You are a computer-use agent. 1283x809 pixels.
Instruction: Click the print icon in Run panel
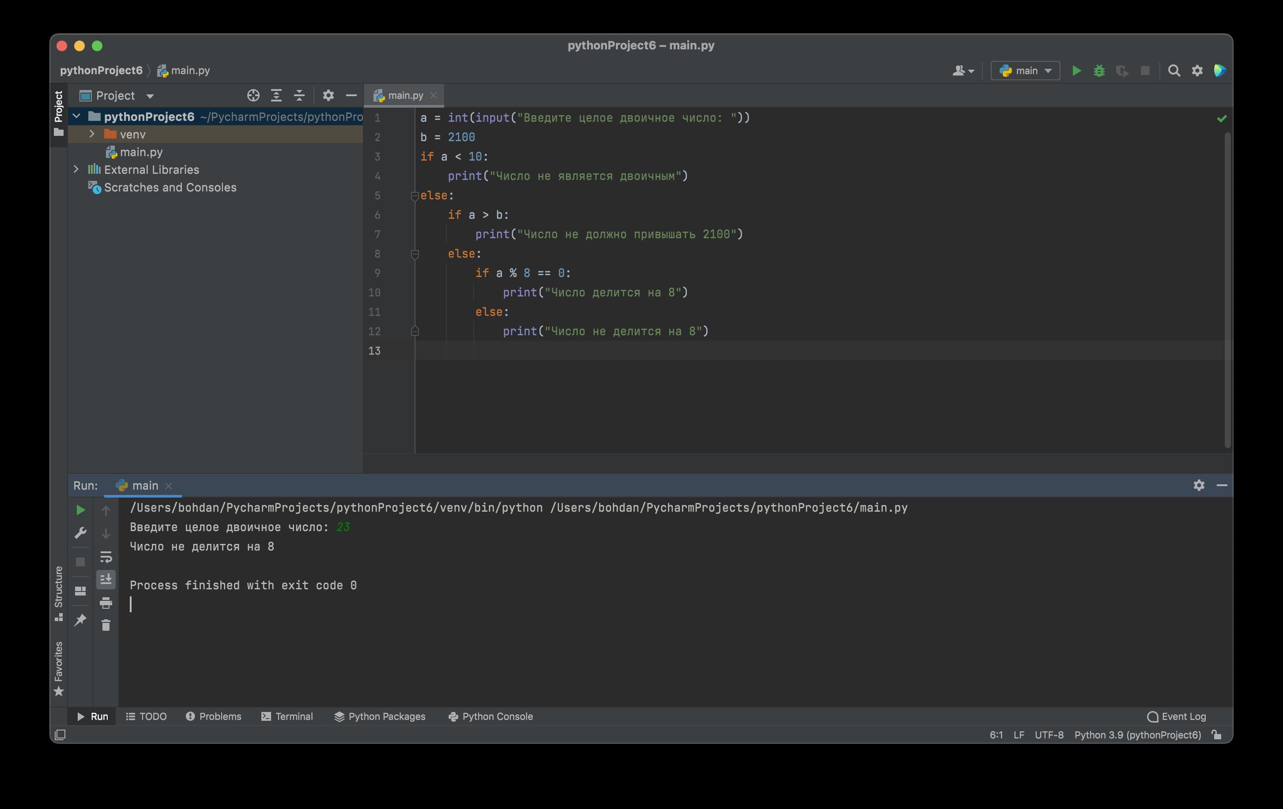pos(106,603)
